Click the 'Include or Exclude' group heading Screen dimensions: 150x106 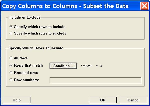tap(25, 17)
